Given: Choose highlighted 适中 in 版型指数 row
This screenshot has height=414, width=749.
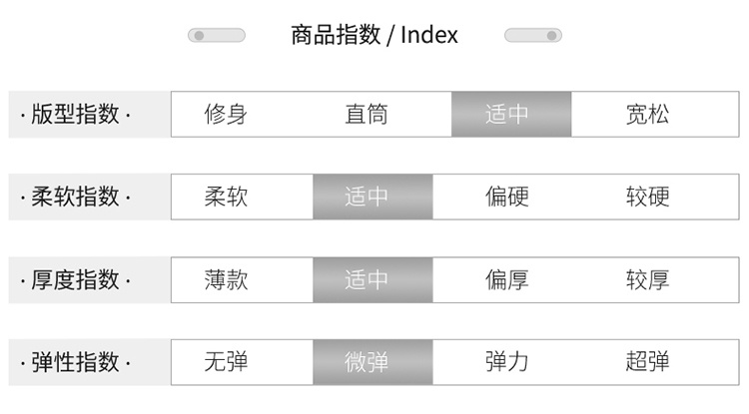Looking at the screenshot, I should pos(510,115).
